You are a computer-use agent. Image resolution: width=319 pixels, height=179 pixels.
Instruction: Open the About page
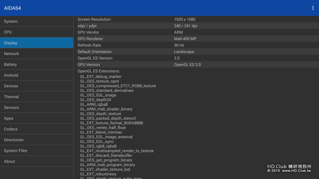37,161
